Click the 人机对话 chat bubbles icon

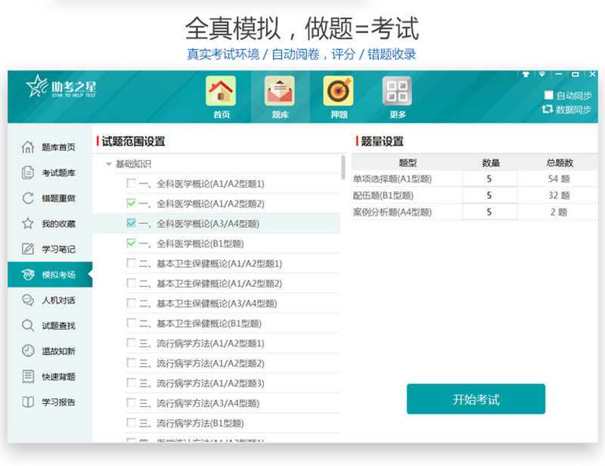(28, 300)
